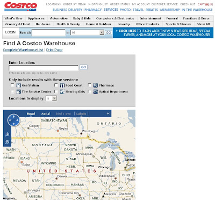Select the Pharmacy link in top navigation
The width and height of the screenshot is (215, 200).
93,10
